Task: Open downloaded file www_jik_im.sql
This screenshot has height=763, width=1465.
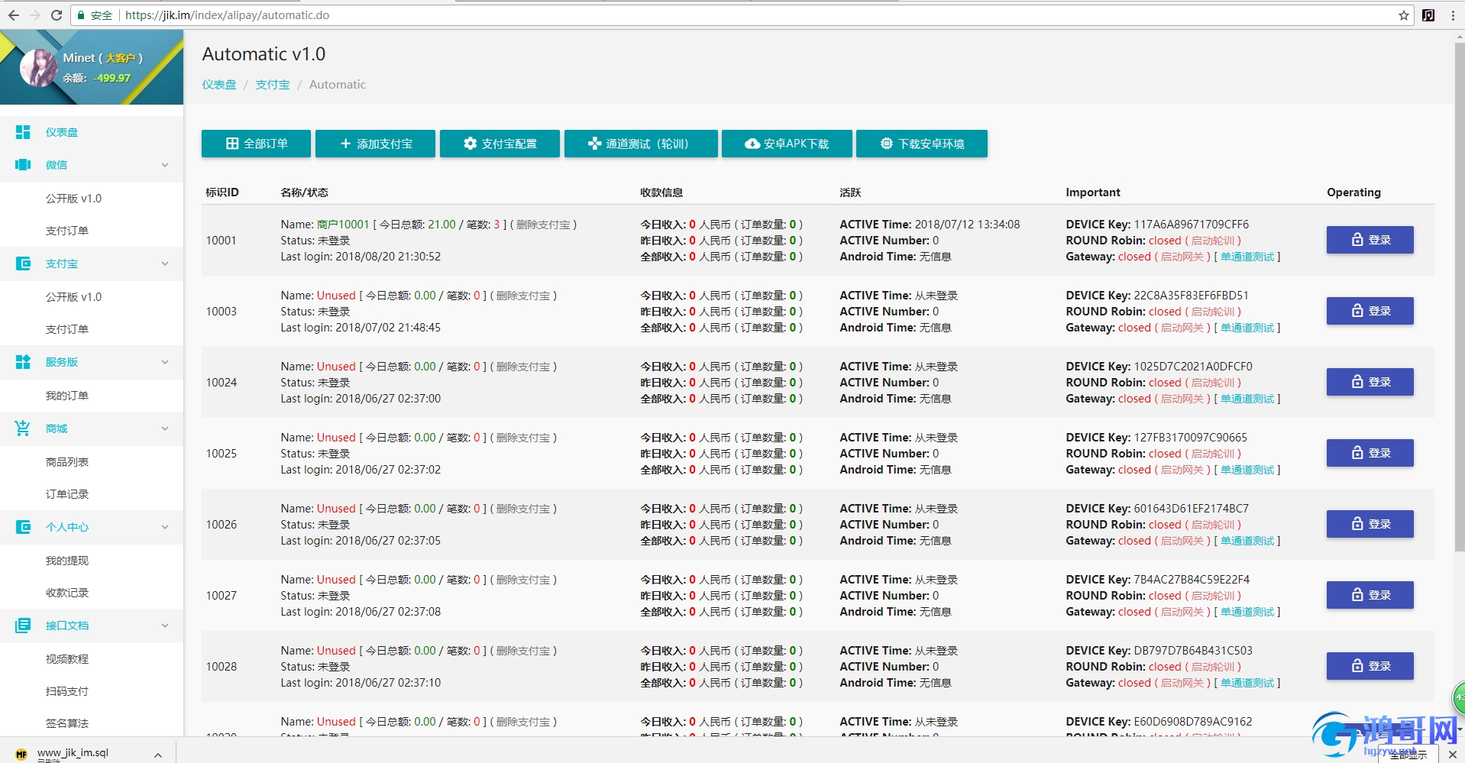Action: [x=73, y=753]
